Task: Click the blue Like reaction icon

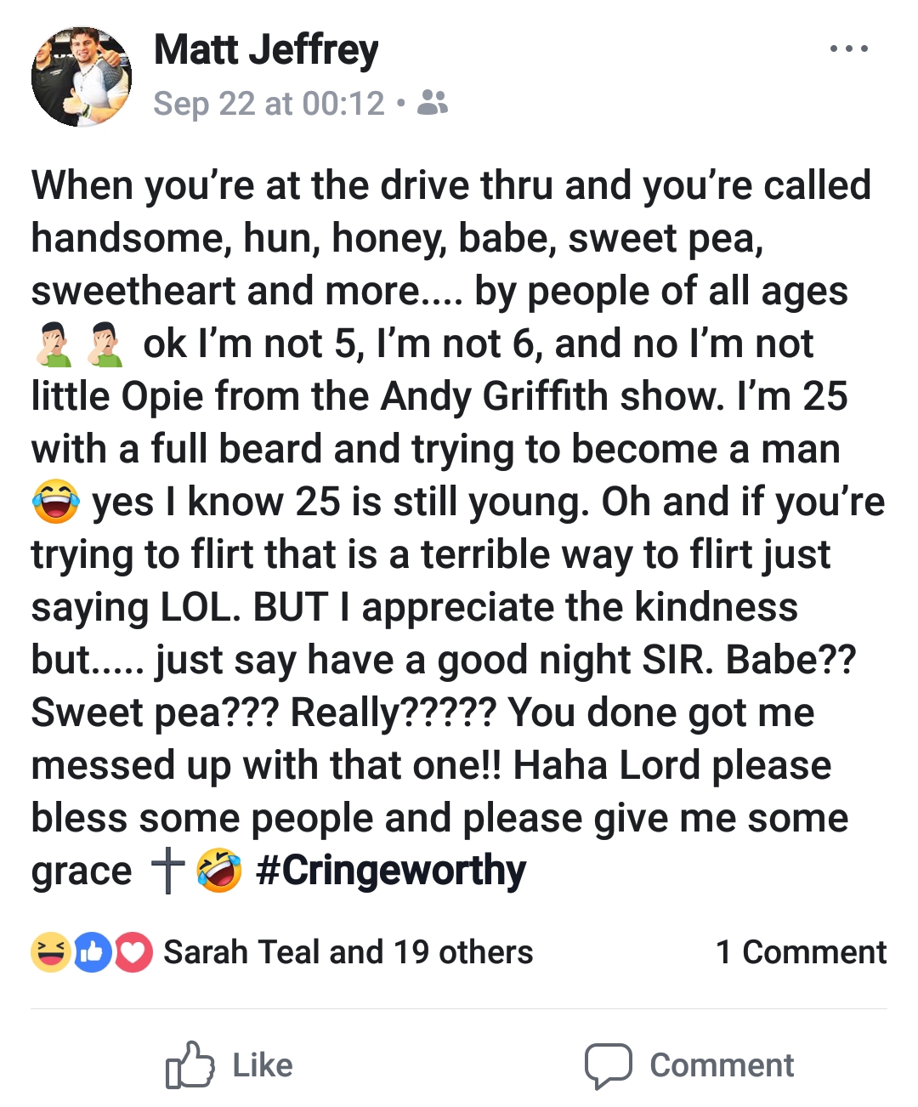Action: [93, 951]
